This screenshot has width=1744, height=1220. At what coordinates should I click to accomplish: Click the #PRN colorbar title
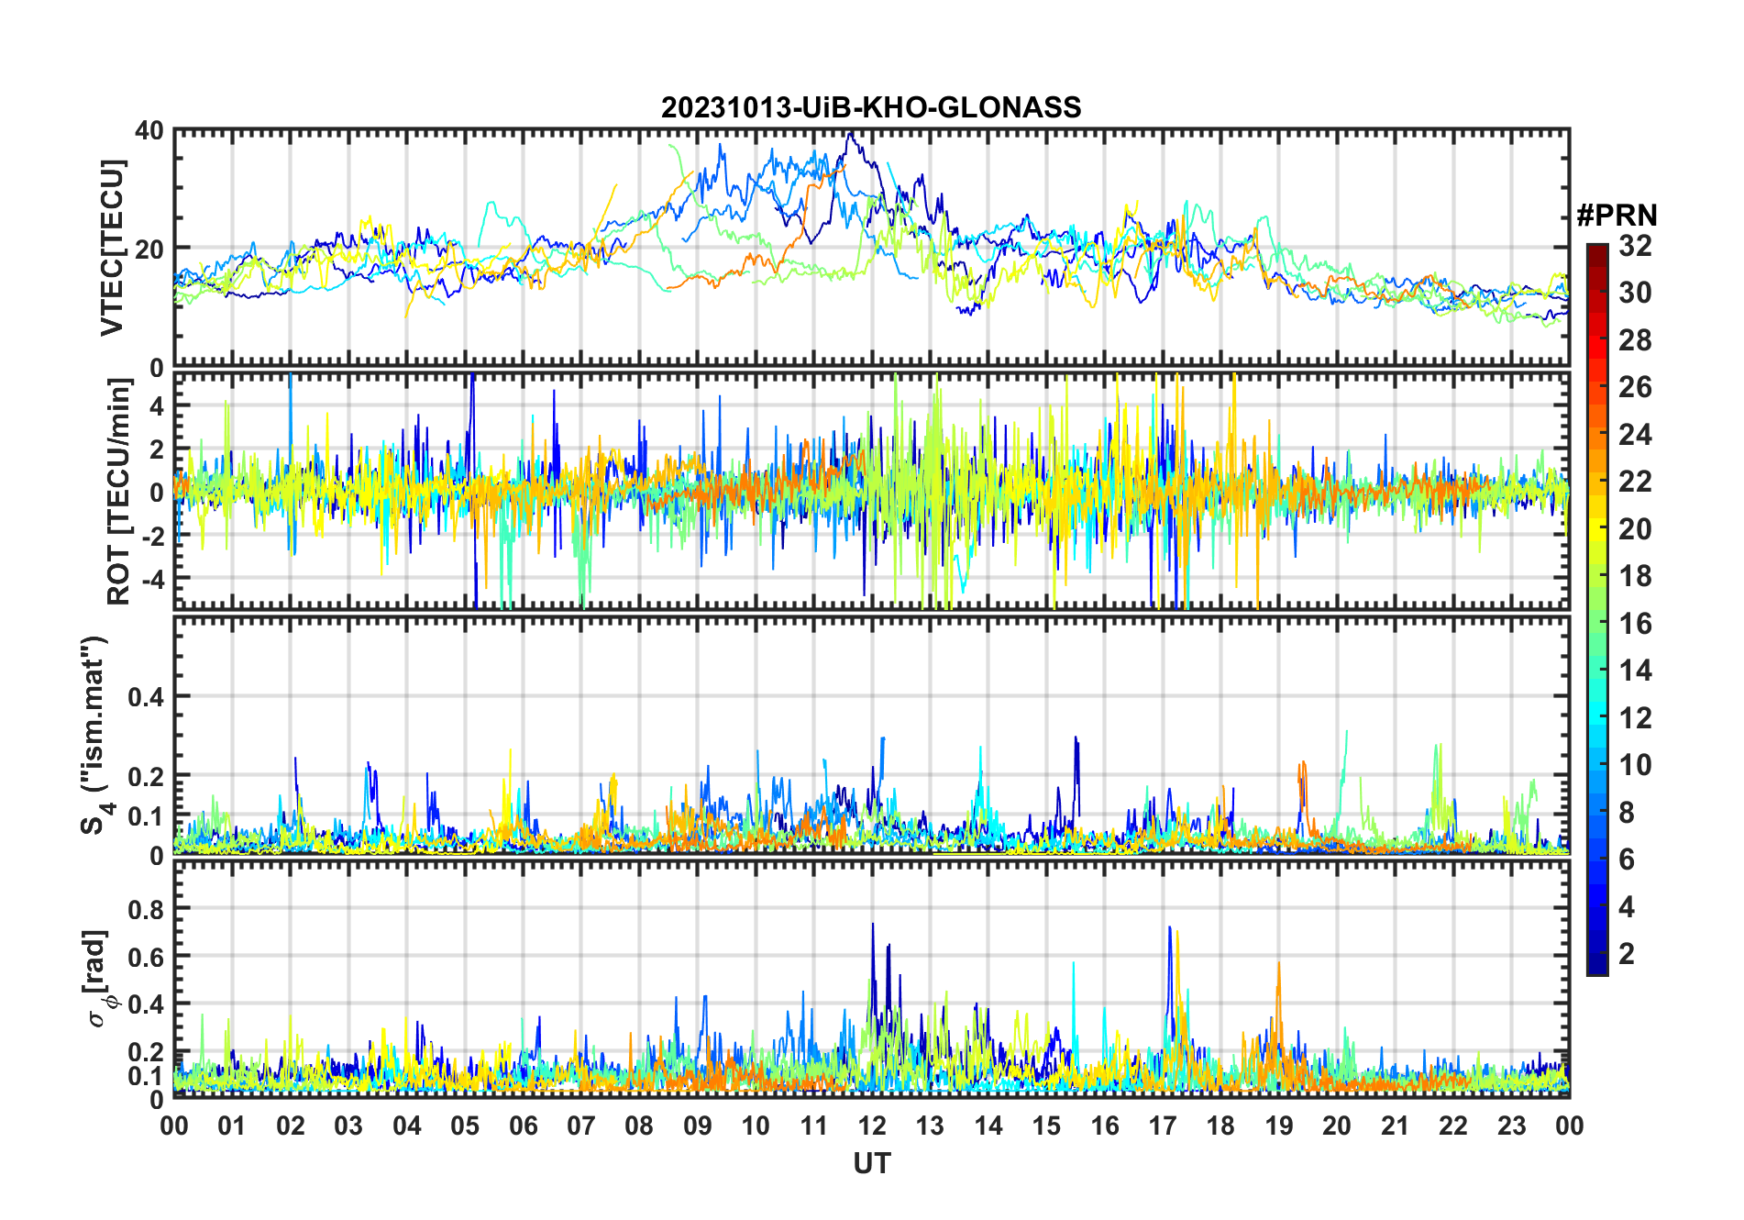1617,216
